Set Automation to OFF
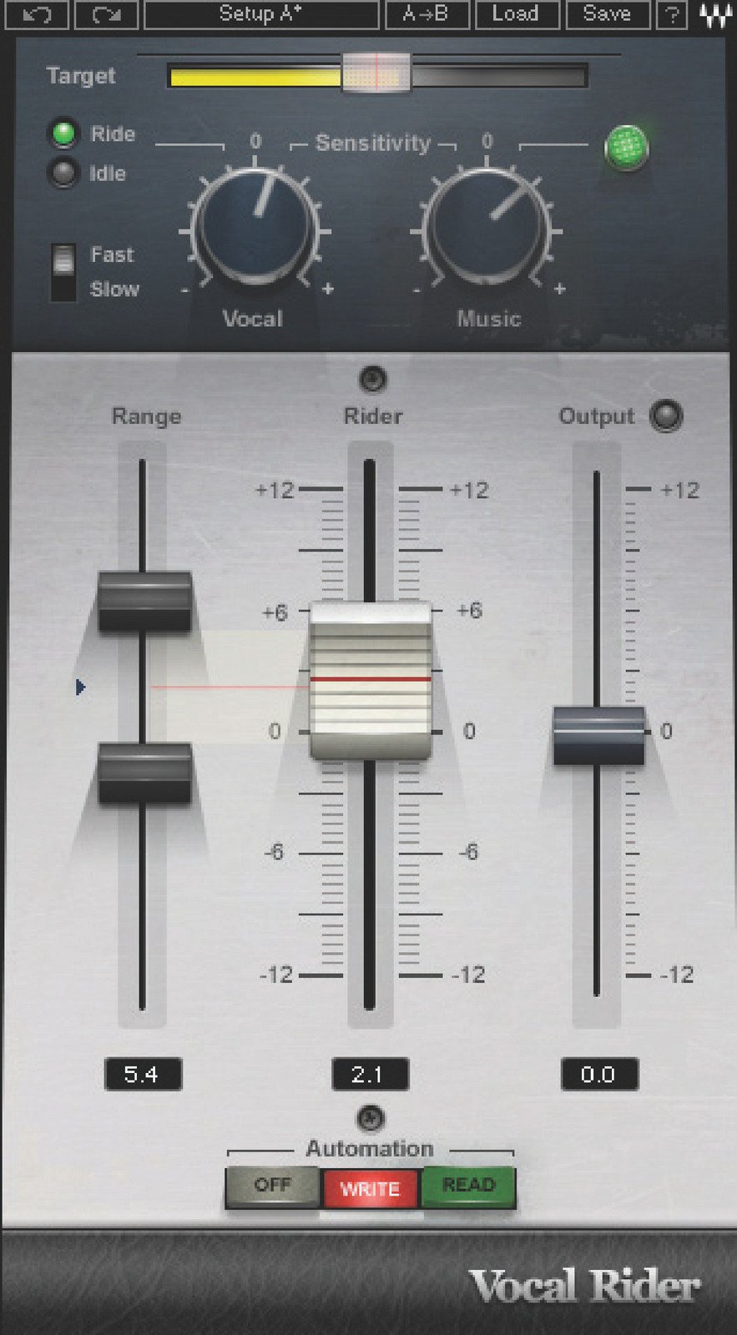This screenshot has height=1335, width=737. [x=273, y=1186]
